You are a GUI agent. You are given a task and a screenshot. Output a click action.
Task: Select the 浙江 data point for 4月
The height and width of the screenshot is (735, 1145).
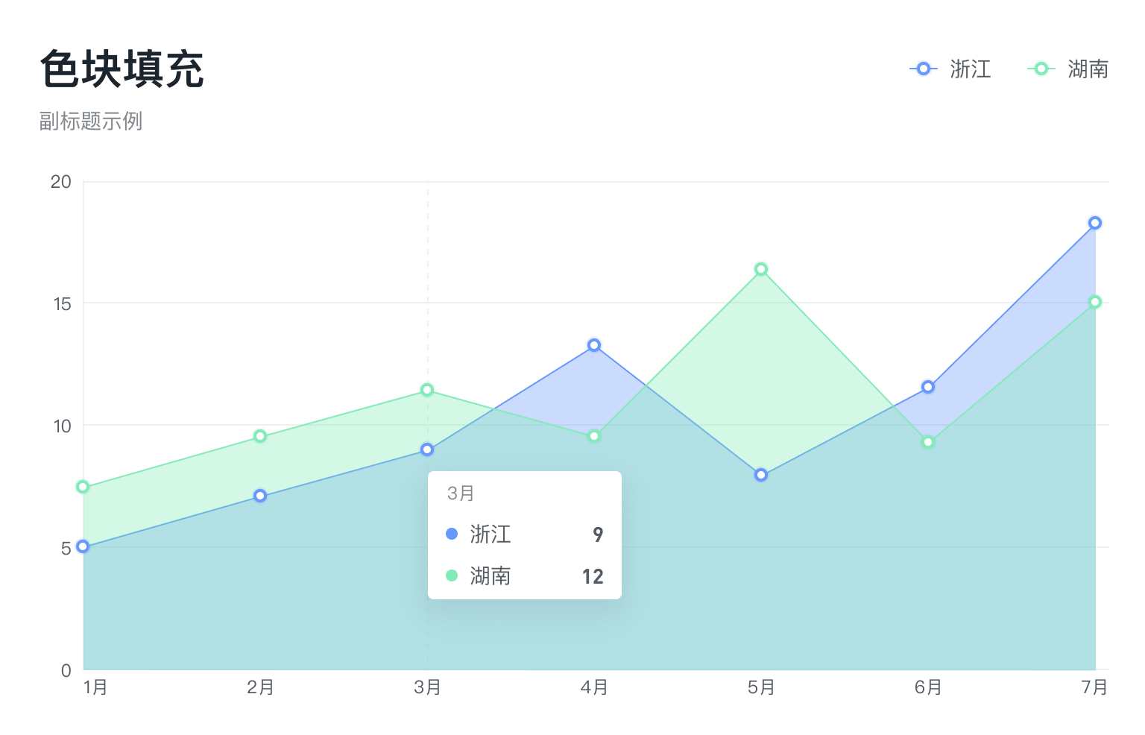pyautogui.click(x=594, y=345)
